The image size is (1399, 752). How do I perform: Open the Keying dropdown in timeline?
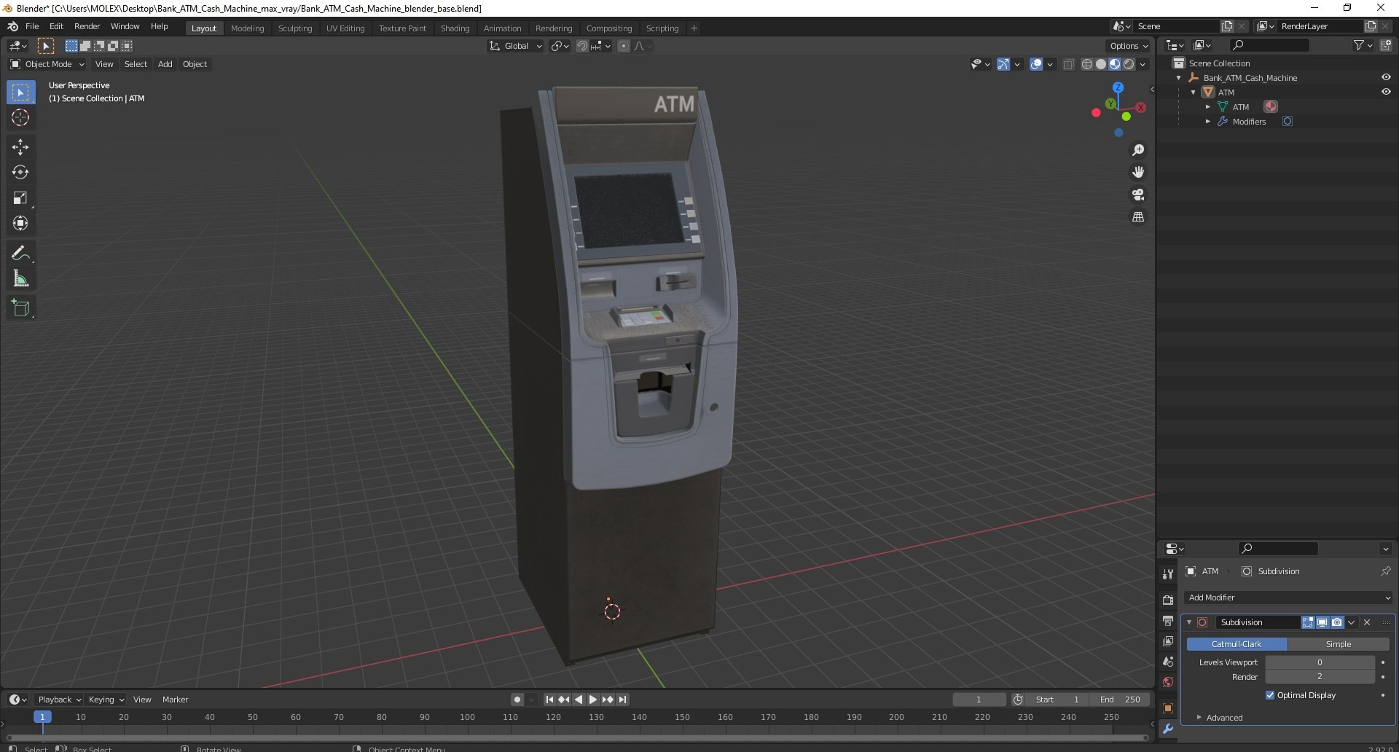pos(106,700)
